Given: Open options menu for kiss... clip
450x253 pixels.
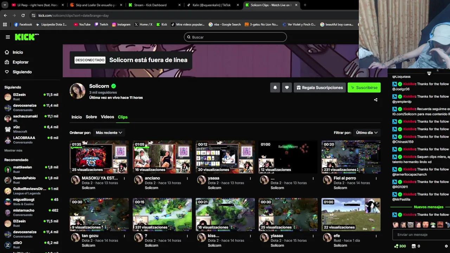Looking at the screenshot, I should click(x=250, y=236).
